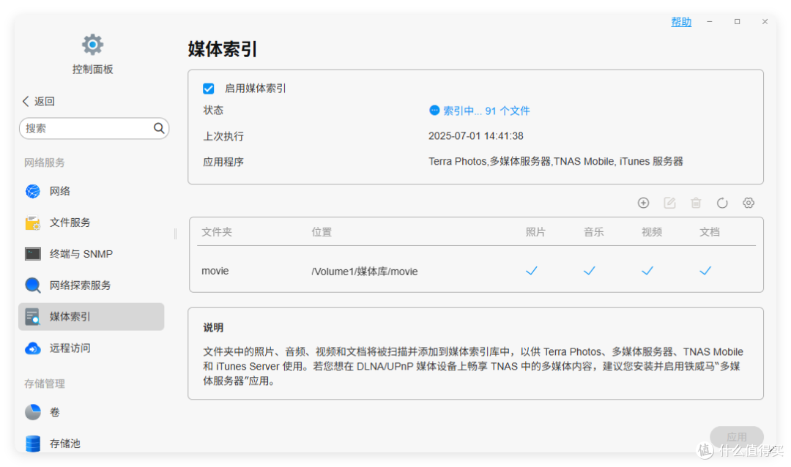Screen dimensions: 791x467
Task: Click the indexing status dots icon
Action: pos(434,111)
